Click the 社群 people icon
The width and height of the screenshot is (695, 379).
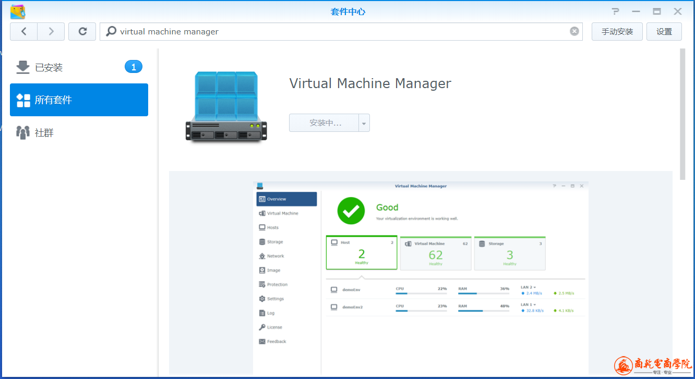[23, 132]
